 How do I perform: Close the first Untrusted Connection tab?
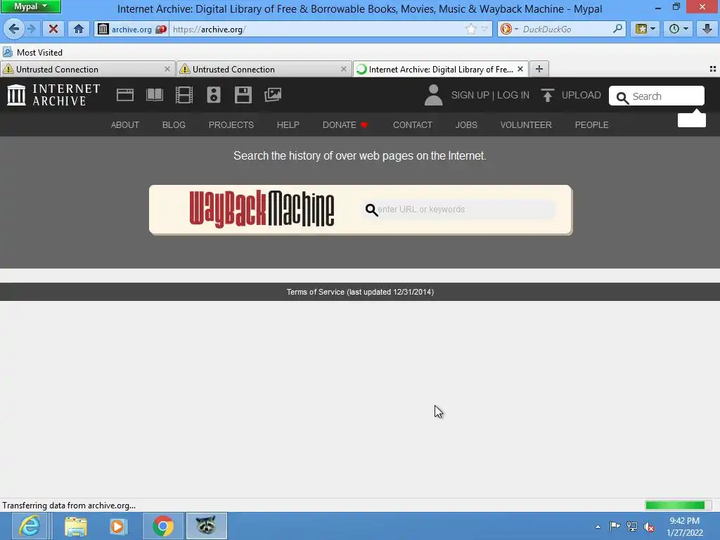[167, 69]
